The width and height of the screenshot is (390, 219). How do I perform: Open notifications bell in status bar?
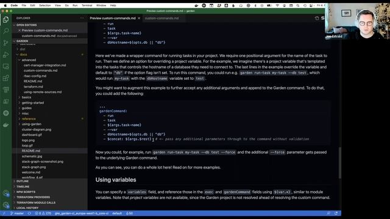click(x=336, y=214)
